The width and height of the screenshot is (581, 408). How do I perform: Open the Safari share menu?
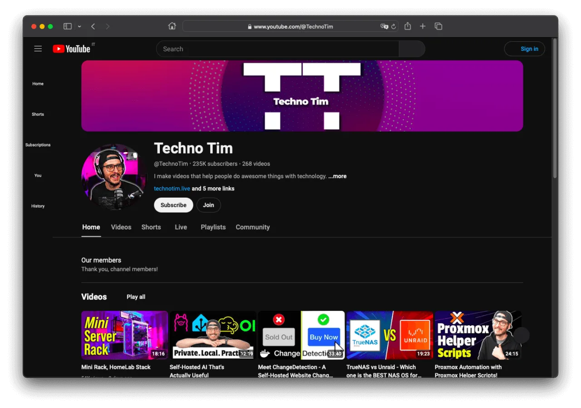pos(408,26)
